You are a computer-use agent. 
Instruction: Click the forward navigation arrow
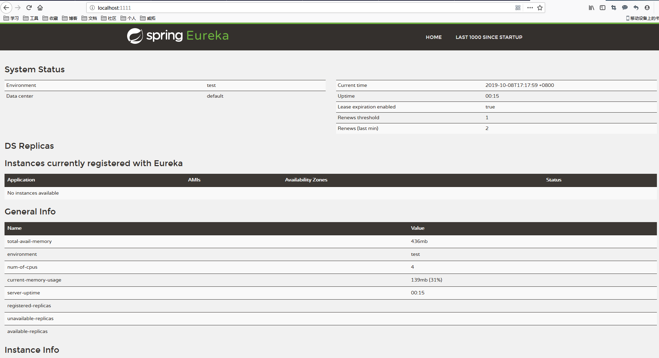coord(18,8)
